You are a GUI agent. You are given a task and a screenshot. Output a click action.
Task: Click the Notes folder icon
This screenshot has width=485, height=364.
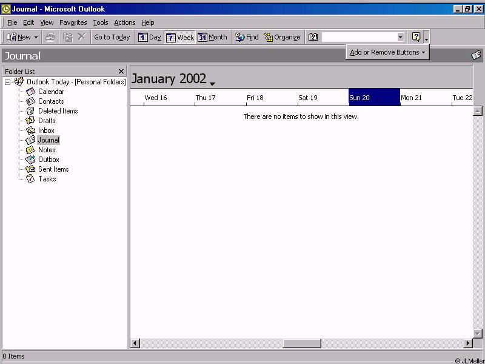point(30,150)
